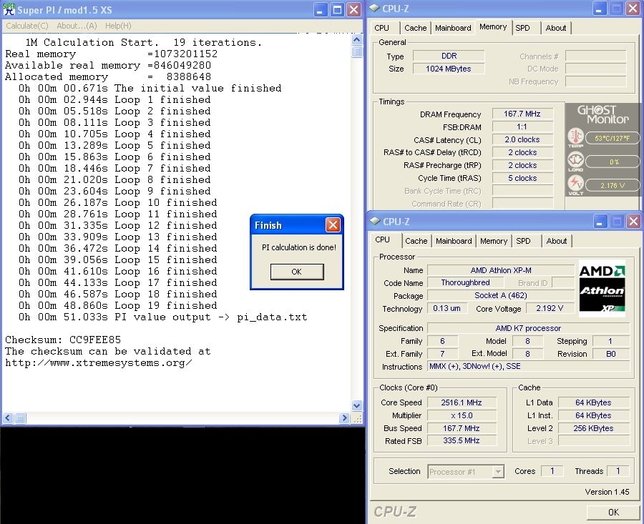Image resolution: width=644 pixels, height=524 pixels.
Task: Click the Rated FSB 335.5 MHz value
Action: click(x=462, y=440)
